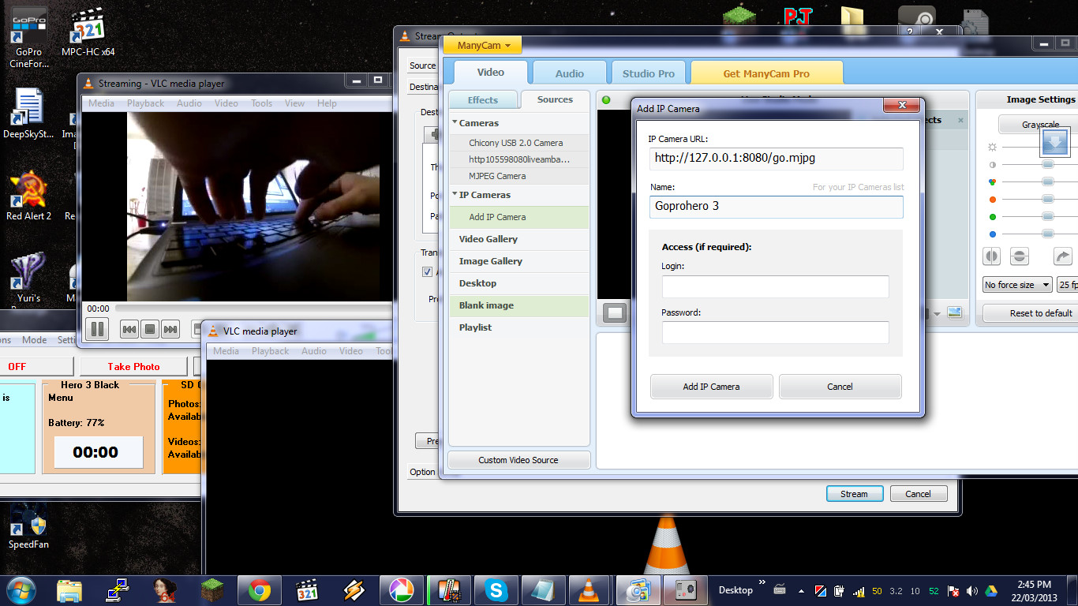Switch to the Audio tab in ManyCam
Viewport: 1078px width, 606px height.
click(569, 73)
